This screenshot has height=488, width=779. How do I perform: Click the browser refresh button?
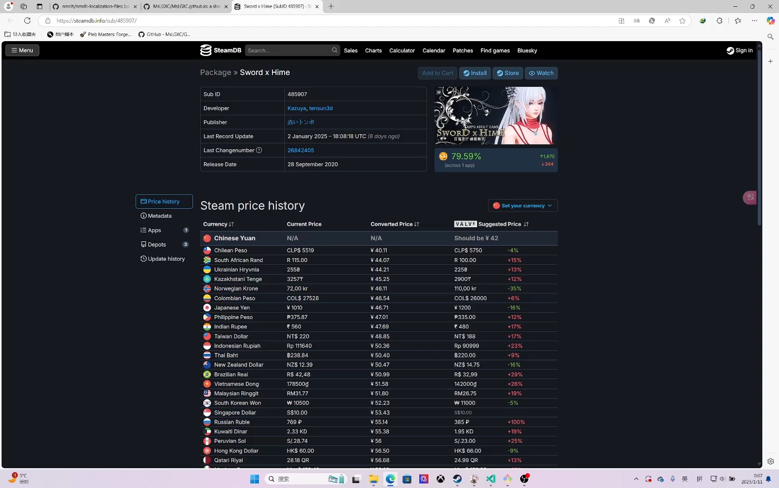point(27,20)
